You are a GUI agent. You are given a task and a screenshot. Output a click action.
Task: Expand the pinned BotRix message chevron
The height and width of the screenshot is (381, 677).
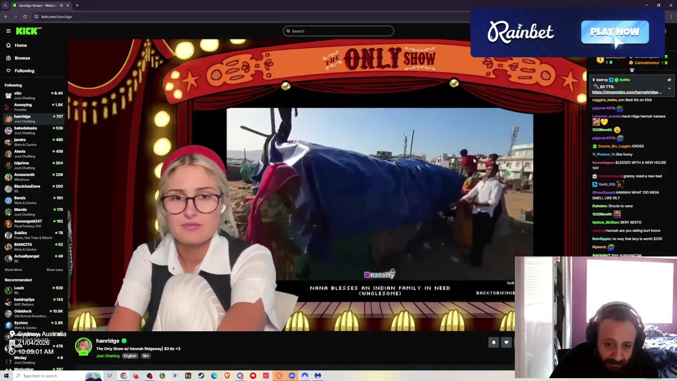pyautogui.click(x=669, y=88)
